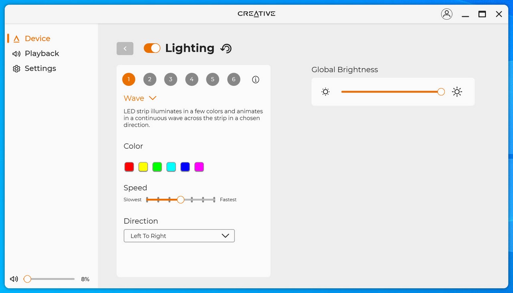This screenshot has width=513, height=293.
Task: Mute using the speaker volume icon
Action: tap(14, 279)
